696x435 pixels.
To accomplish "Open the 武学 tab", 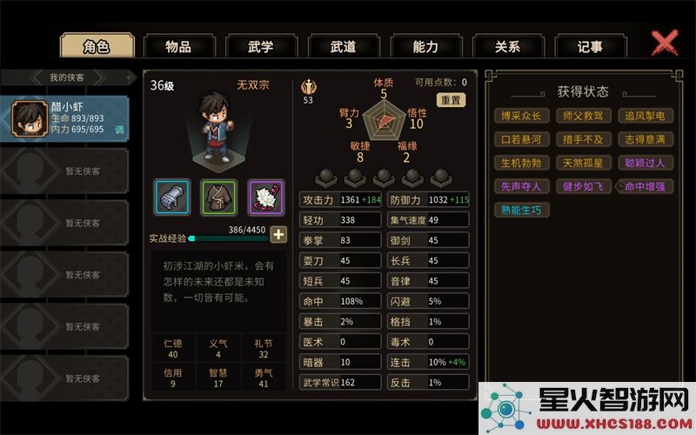I will point(261,46).
